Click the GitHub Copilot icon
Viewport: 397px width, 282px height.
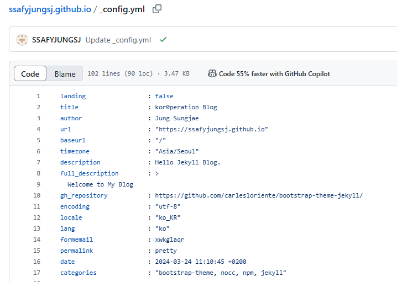click(x=212, y=73)
